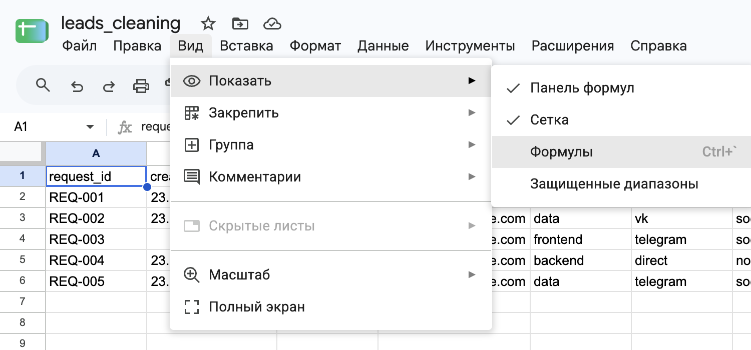This screenshot has width=751, height=350.
Task: Select the telegram cell in row 4
Action: [682, 239]
